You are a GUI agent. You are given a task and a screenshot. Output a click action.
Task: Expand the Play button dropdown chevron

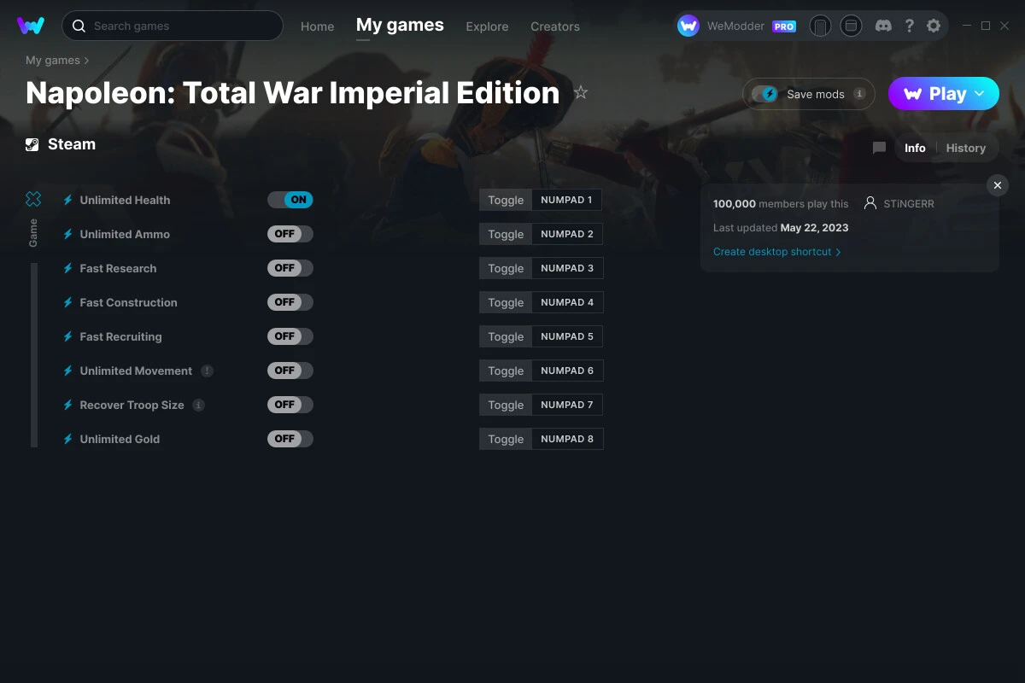pos(979,94)
